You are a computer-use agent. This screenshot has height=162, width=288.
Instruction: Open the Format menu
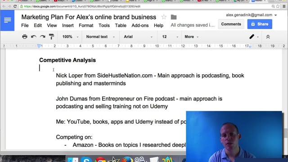pyautogui.click(x=86, y=25)
